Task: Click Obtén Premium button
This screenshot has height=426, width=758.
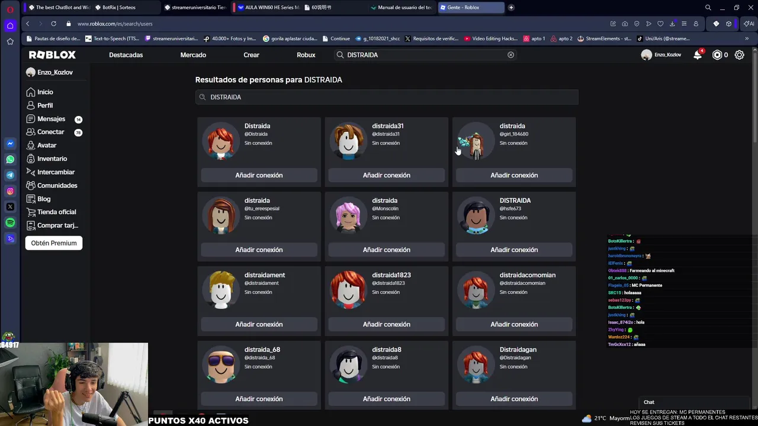Action: (54, 243)
